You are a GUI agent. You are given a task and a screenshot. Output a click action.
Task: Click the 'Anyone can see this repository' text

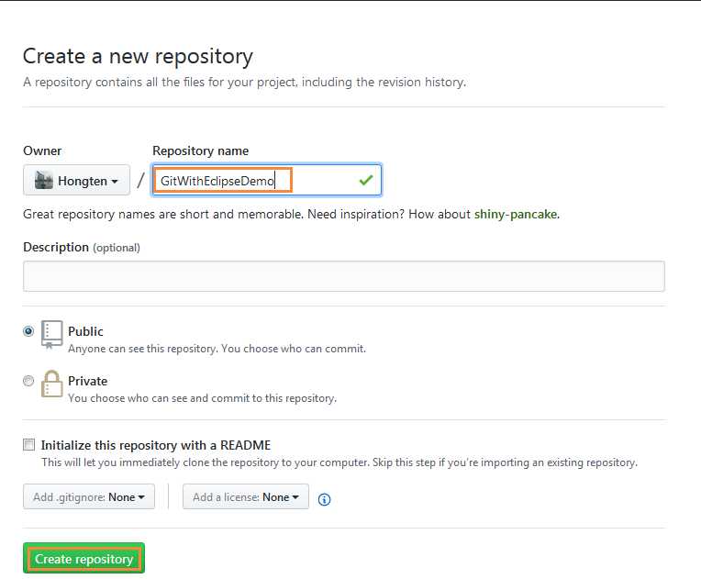pos(217,349)
